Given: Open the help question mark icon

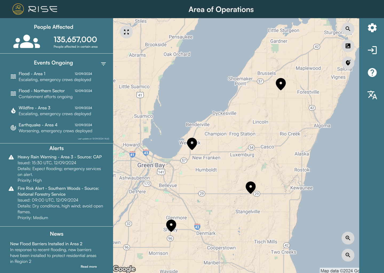Looking at the screenshot, I should (372, 73).
